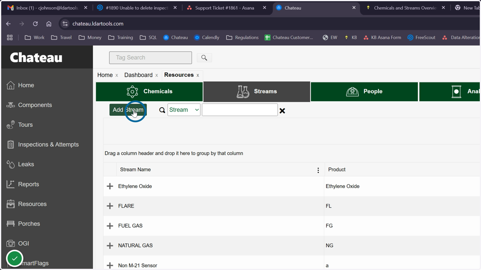Screen dimensions: 481x270
Task: Close the Resources page tab
Action: click(198, 75)
